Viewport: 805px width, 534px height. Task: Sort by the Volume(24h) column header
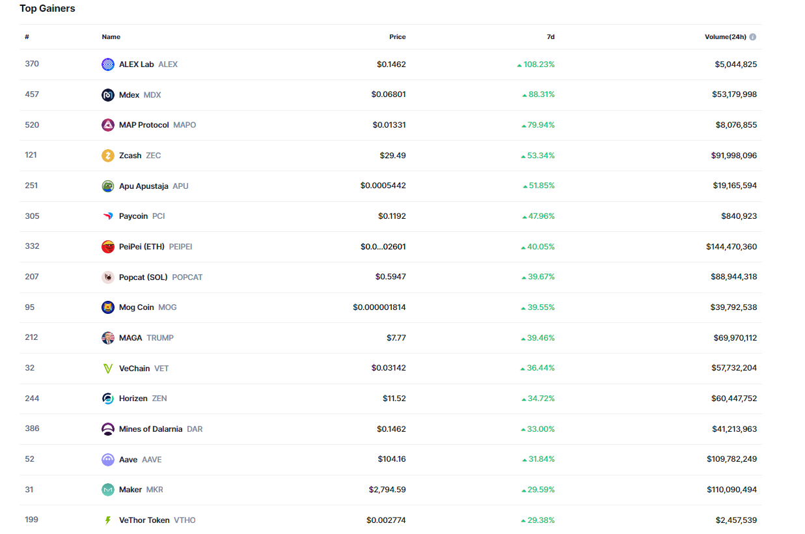(726, 37)
